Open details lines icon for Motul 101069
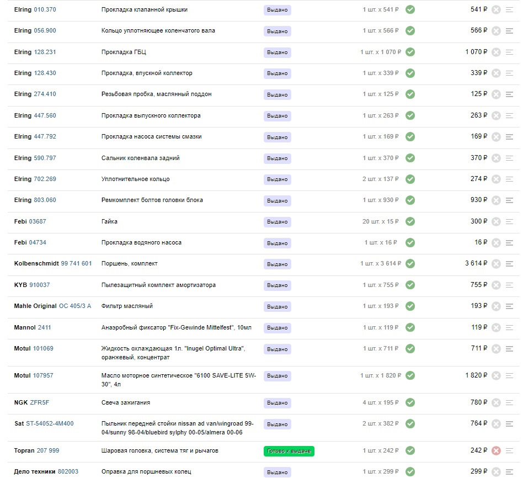Screen dimensions: 523x478 pyautogui.click(x=509, y=348)
